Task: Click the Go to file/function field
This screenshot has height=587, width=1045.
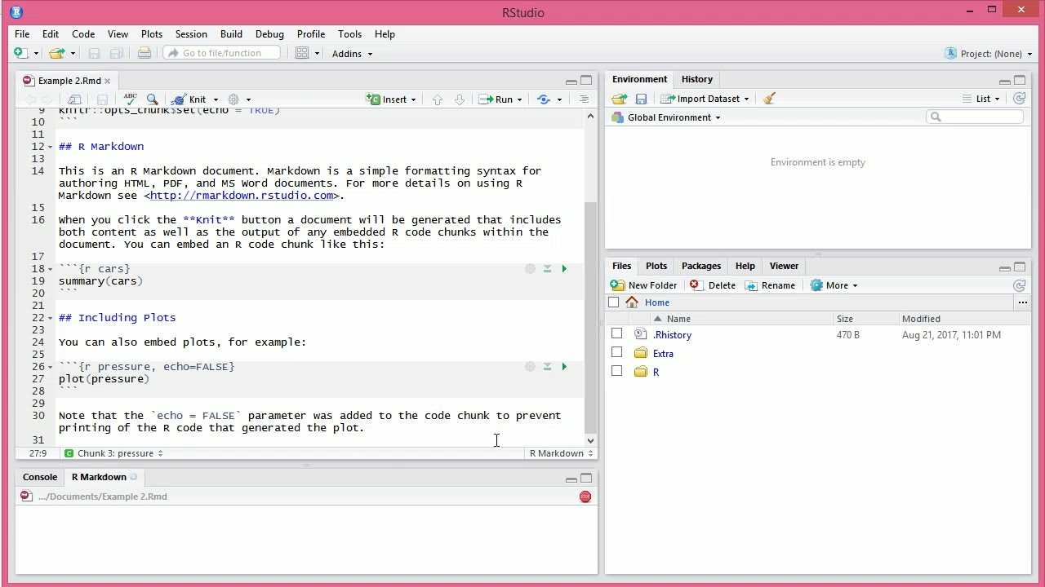Action: pos(222,53)
